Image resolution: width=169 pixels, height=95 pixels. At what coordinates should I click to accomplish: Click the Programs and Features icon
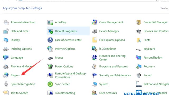click(x=95, y=66)
